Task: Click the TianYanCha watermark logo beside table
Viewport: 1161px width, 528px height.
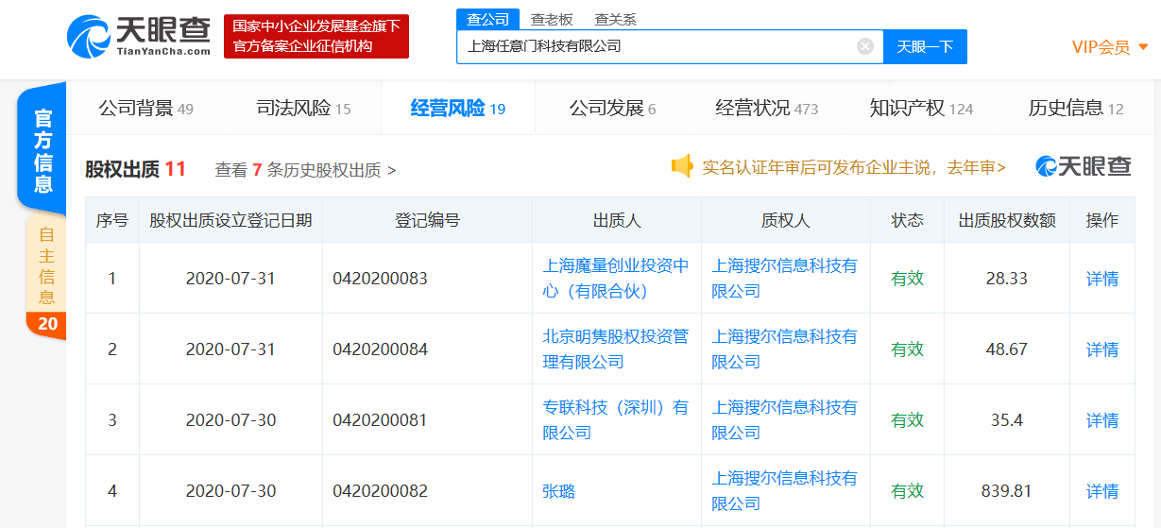Action: point(1083,167)
